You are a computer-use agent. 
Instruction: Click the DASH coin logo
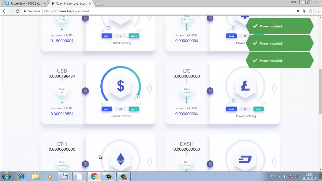245,159
